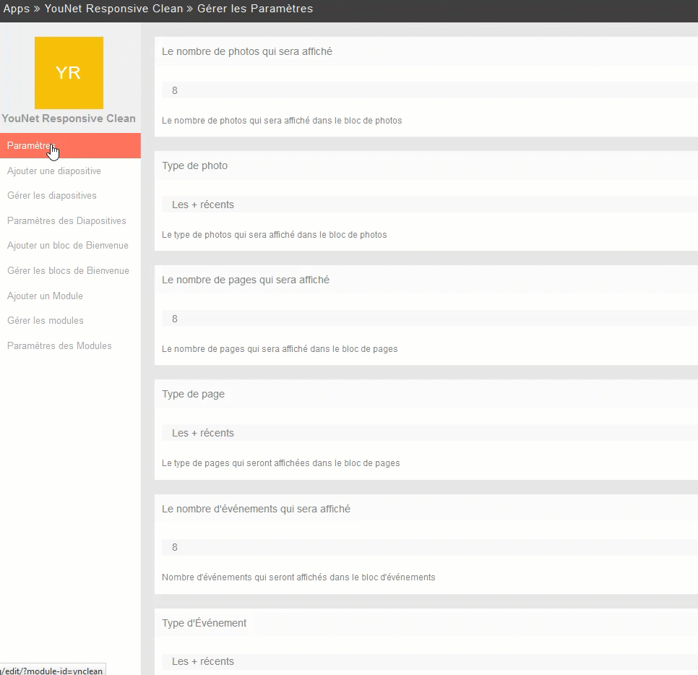Select Ajouter un Module item

[45, 296]
